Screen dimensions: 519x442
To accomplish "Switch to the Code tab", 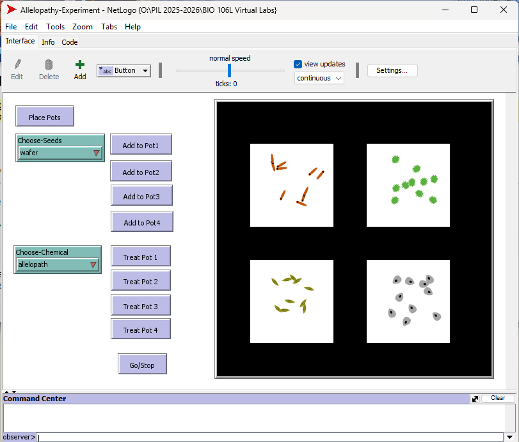I will (x=69, y=42).
